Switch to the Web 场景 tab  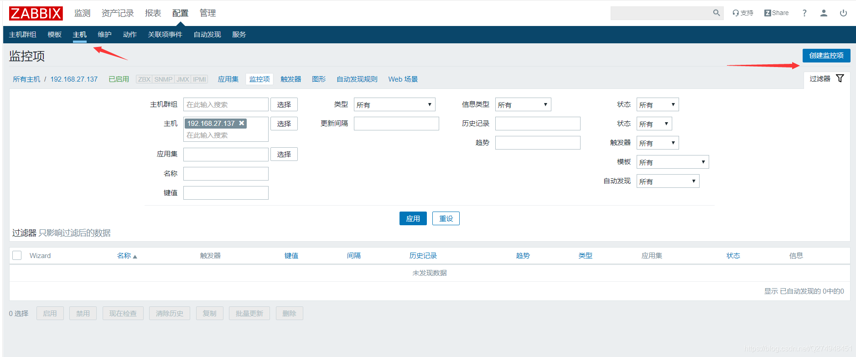click(x=403, y=79)
